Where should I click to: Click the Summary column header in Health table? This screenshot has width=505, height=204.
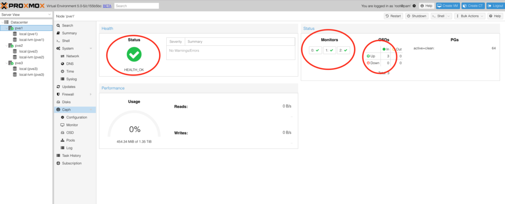click(240, 42)
